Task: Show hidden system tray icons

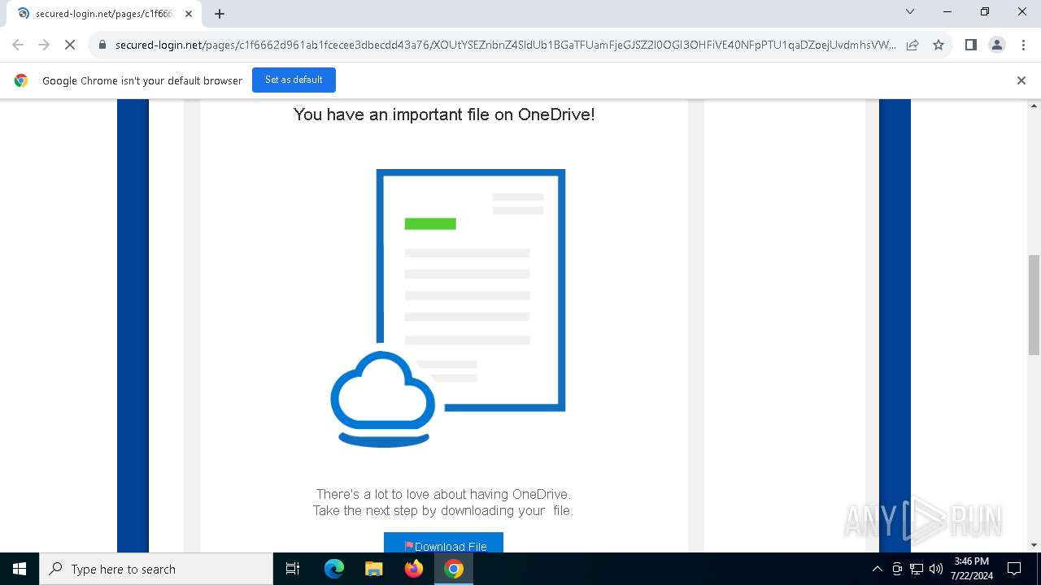Action: tap(877, 569)
